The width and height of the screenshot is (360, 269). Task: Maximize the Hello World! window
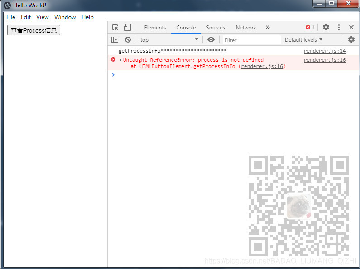coord(331,4)
